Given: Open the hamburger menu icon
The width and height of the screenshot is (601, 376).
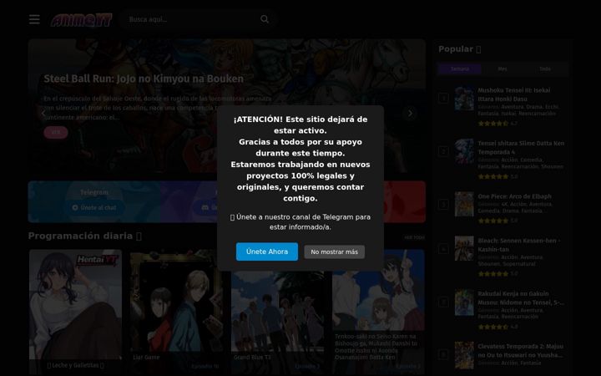Looking at the screenshot, I should coord(34,19).
